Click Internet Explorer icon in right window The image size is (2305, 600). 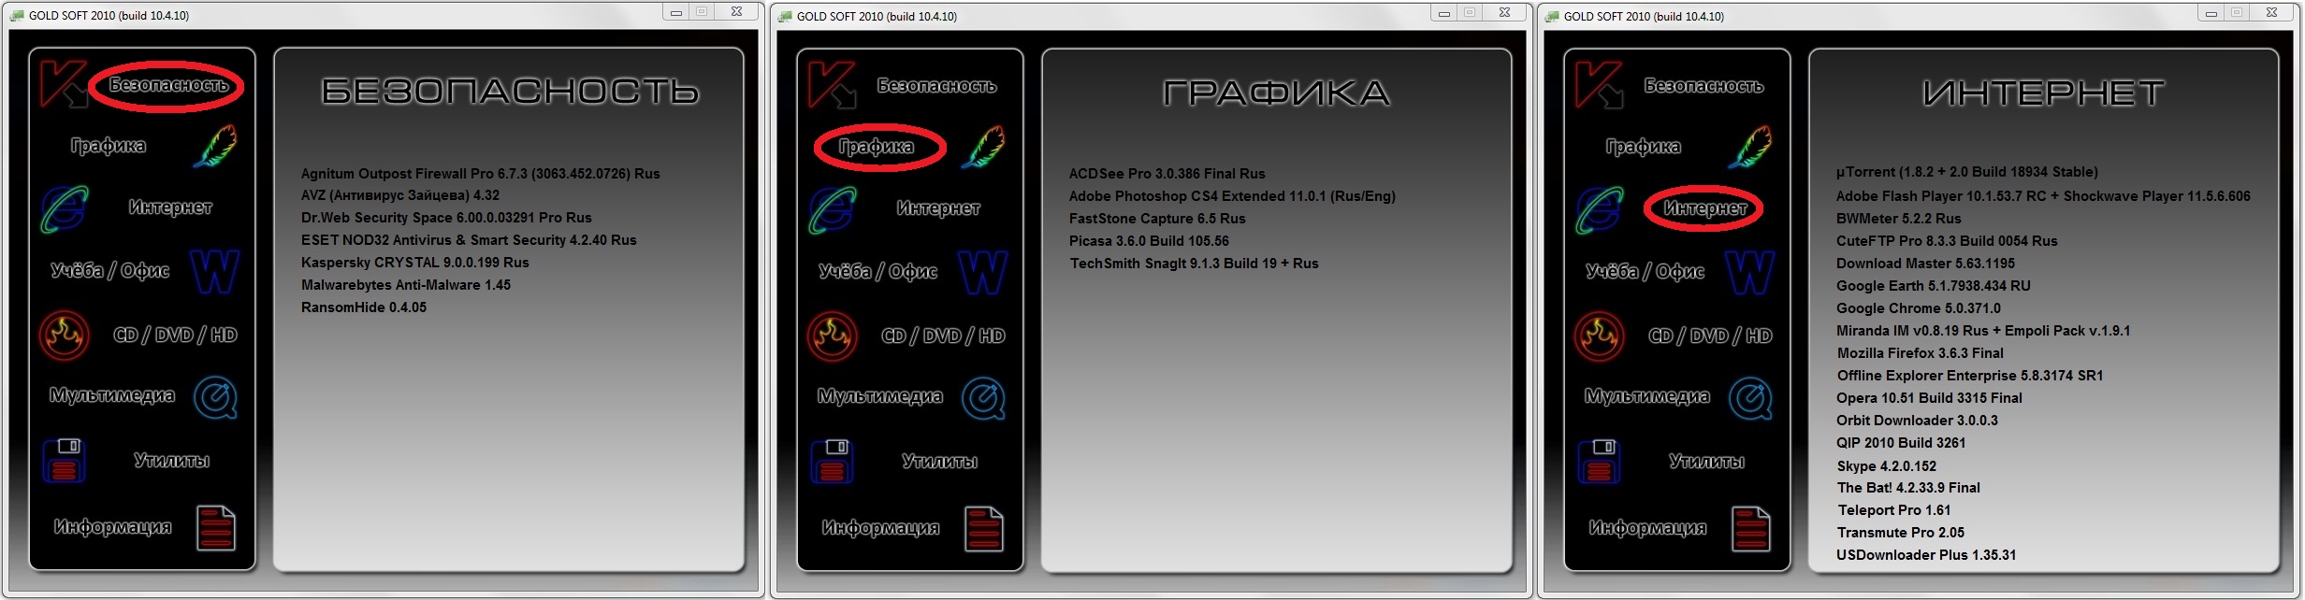[x=1599, y=210]
